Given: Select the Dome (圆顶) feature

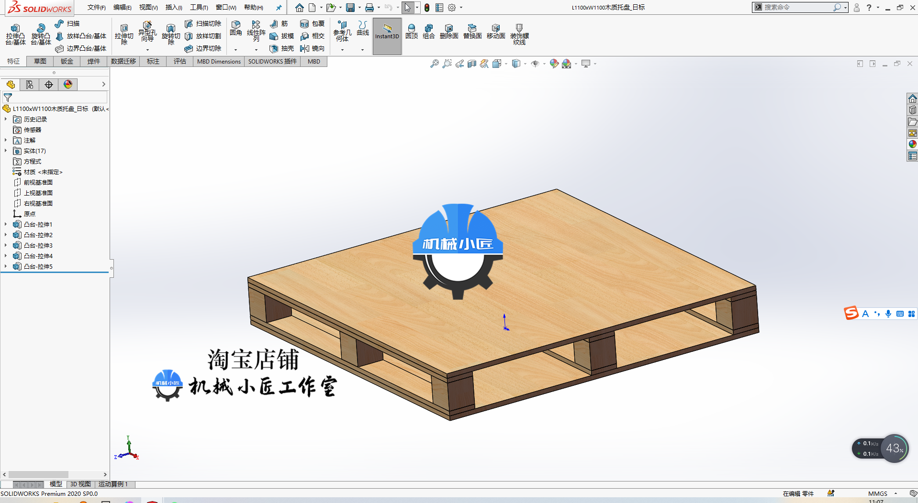Looking at the screenshot, I should [412, 32].
